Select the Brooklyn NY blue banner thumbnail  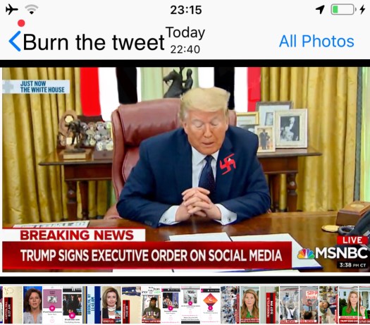pyautogui.click(x=92, y=305)
